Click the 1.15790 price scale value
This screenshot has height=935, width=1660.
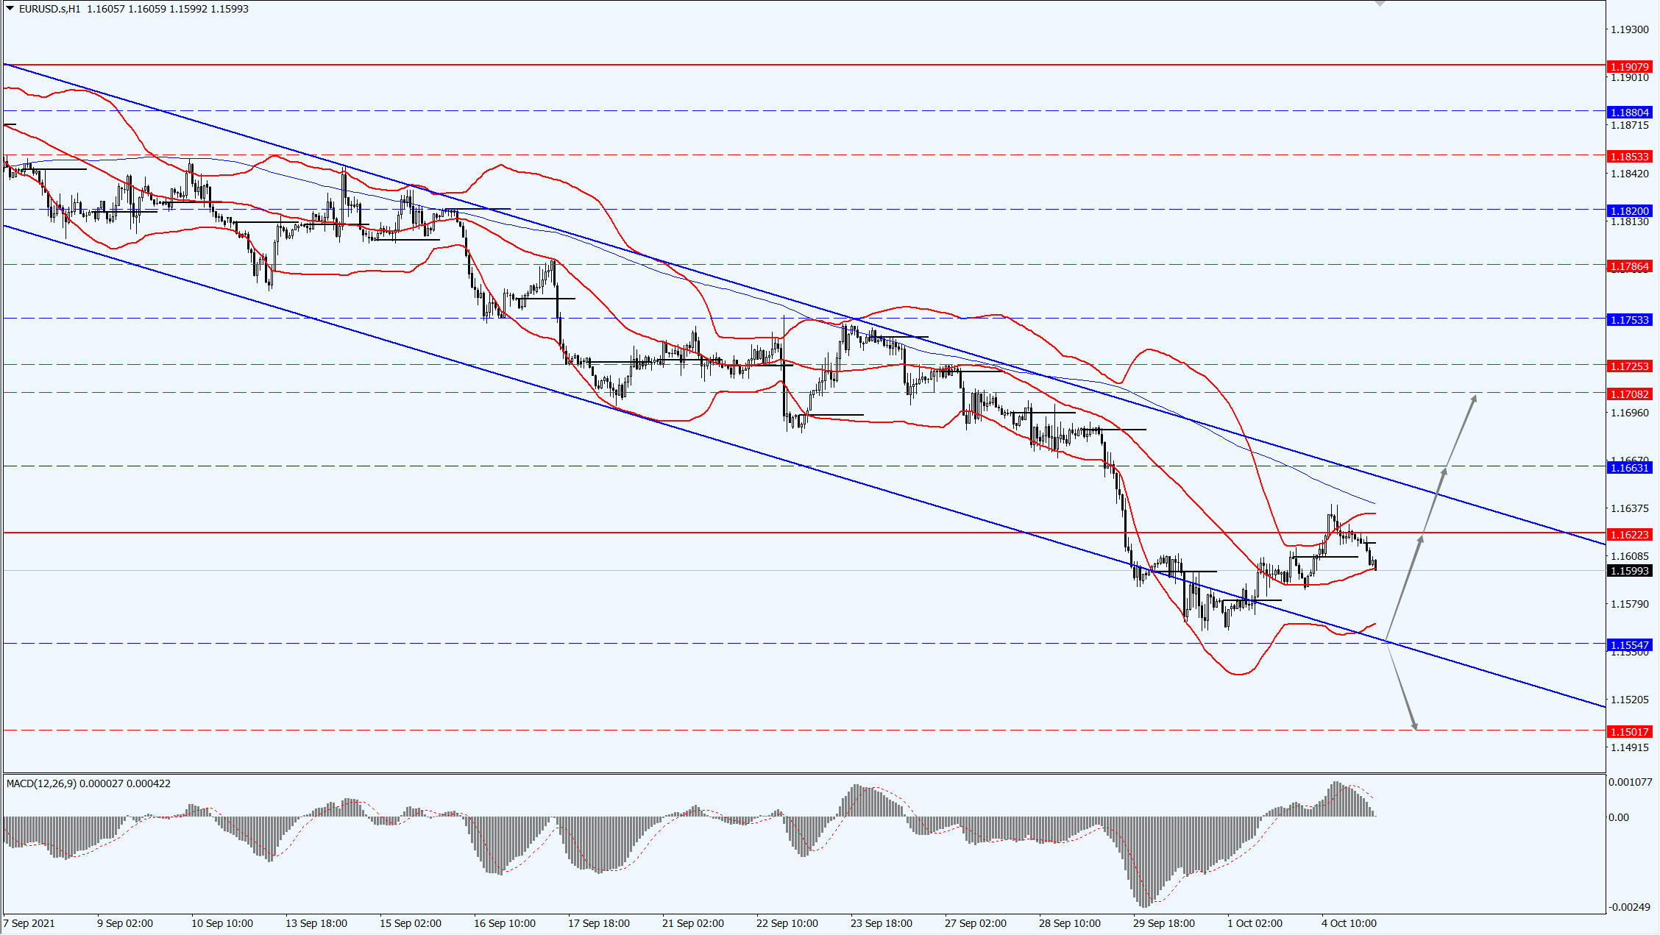click(1628, 604)
